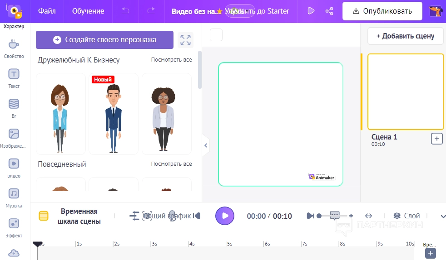Open overall timeline settings icon

click(134, 216)
